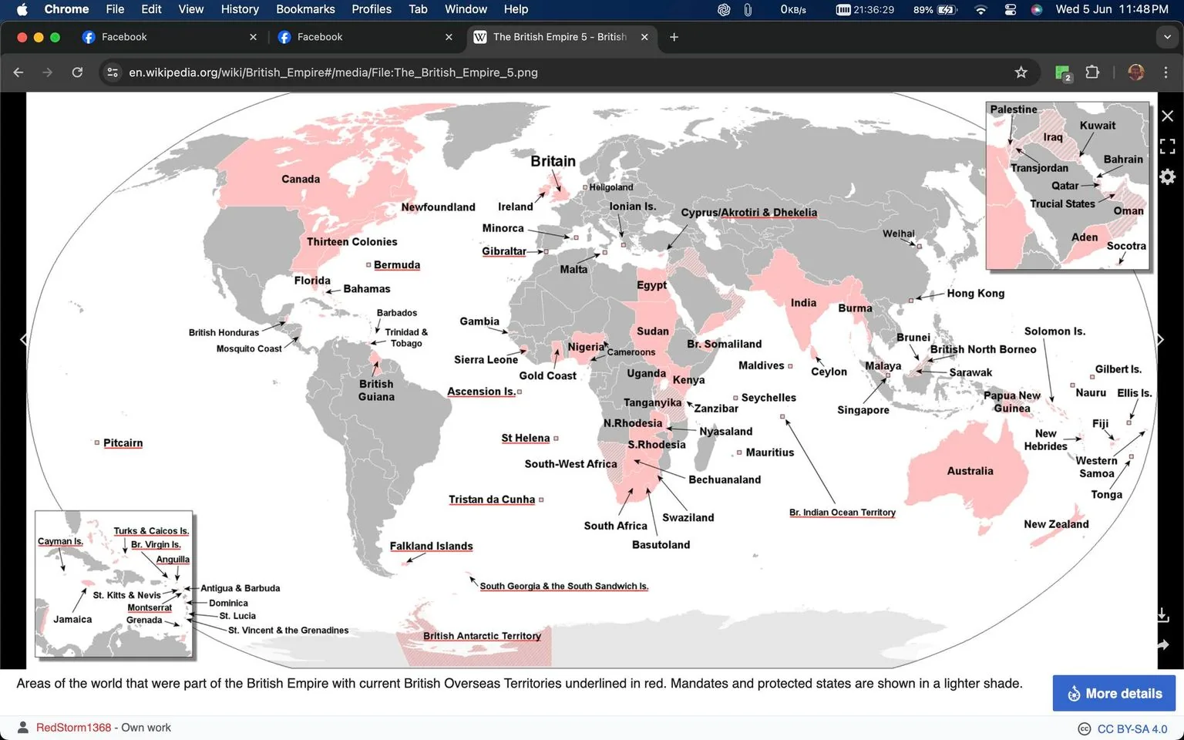This screenshot has height=740, width=1184.
Task: Select The British Empire 5 tab
Action: (x=562, y=37)
